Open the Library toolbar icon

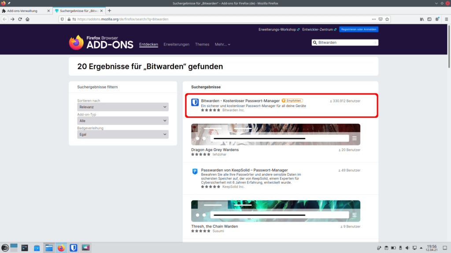pos(421,19)
